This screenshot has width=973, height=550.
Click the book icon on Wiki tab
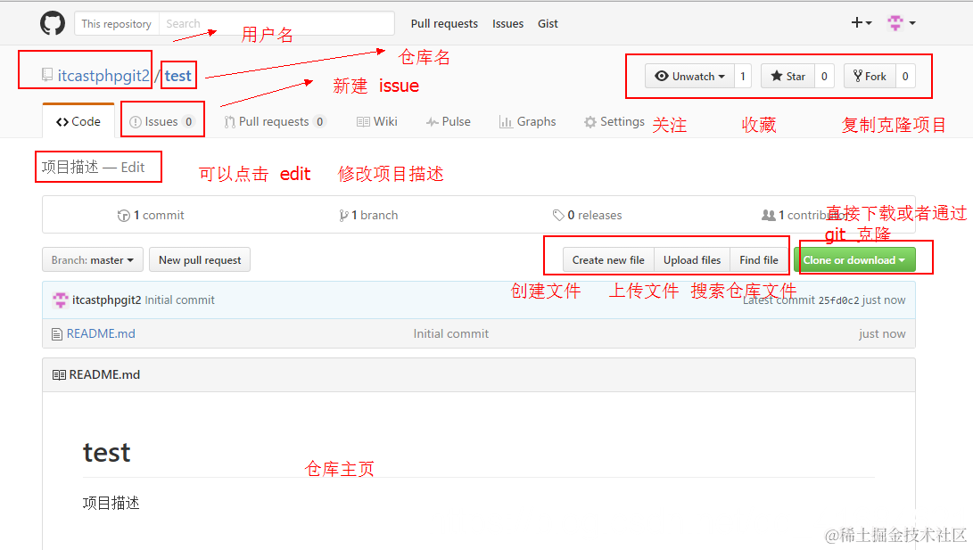pyautogui.click(x=363, y=122)
